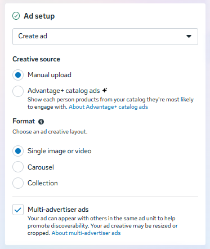
Task: Click the 'Choose an ad creative layout.' text
Action: [50, 132]
